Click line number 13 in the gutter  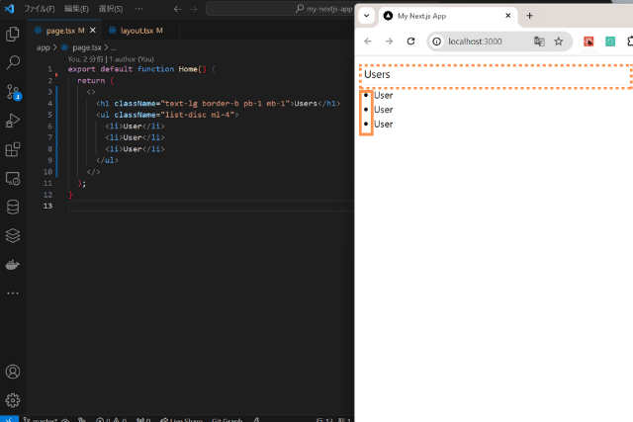tap(47, 206)
